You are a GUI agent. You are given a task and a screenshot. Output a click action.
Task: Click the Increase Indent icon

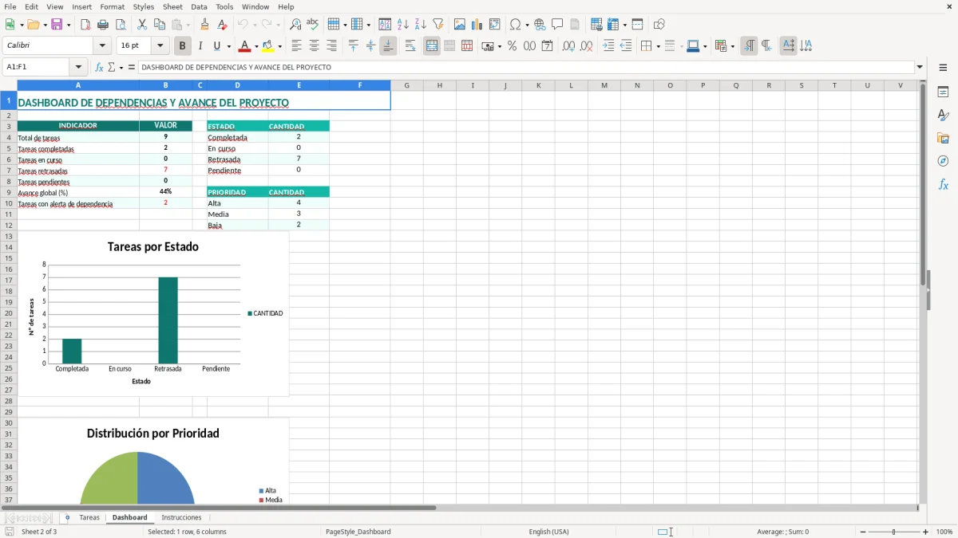(x=608, y=46)
